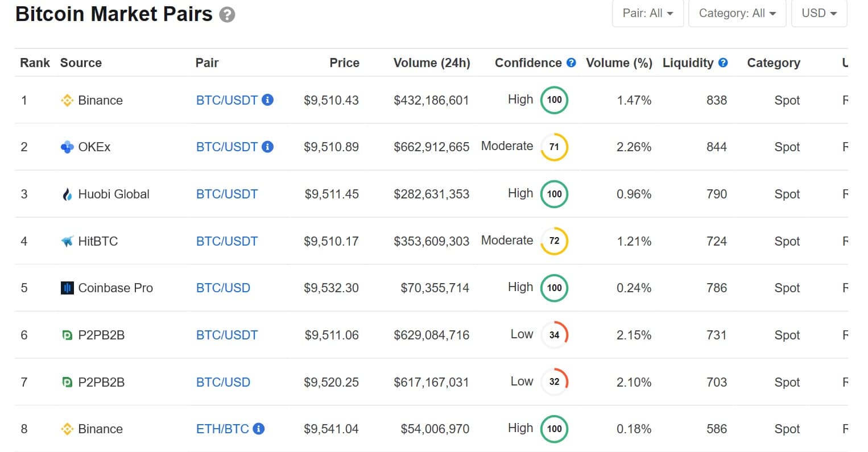Click the price $9,532.30

click(x=331, y=288)
